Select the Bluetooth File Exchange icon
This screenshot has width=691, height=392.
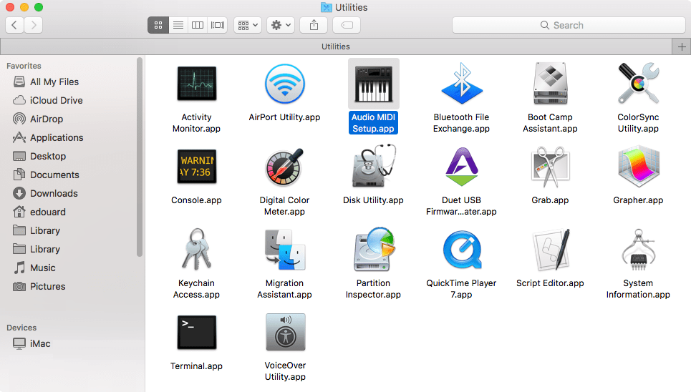[461, 83]
